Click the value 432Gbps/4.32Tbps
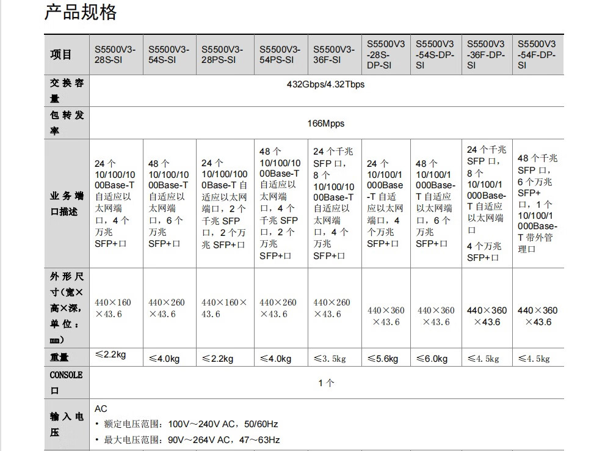The image size is (605, 451). pyautogui.click(x=325, y=84)
